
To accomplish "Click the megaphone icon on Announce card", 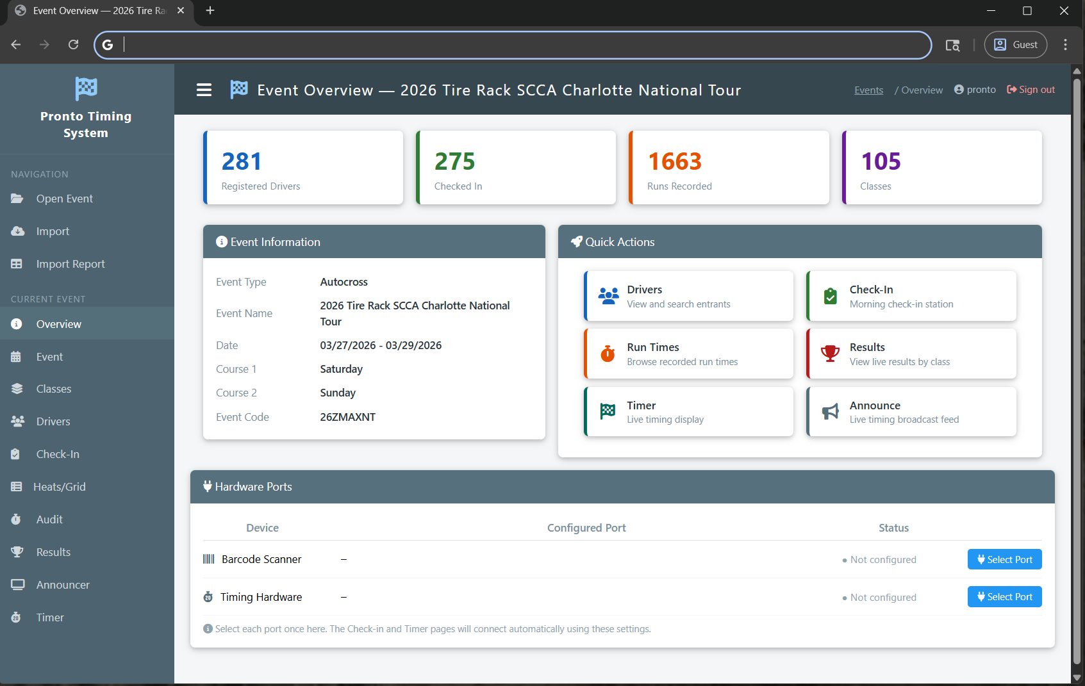I will point(830,412).
